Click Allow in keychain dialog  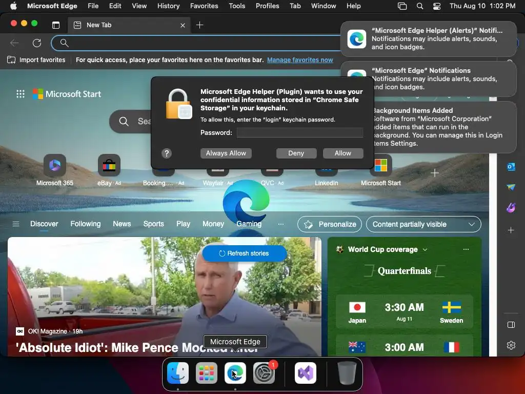343,153
